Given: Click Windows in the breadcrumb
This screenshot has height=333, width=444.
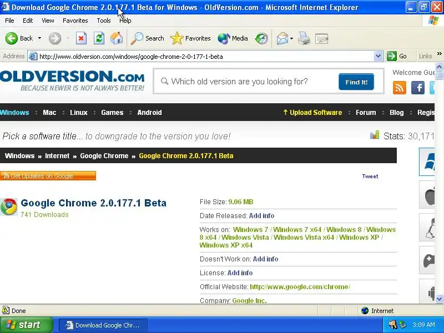Looking at the screenshot, I should [x=19, y=156].
